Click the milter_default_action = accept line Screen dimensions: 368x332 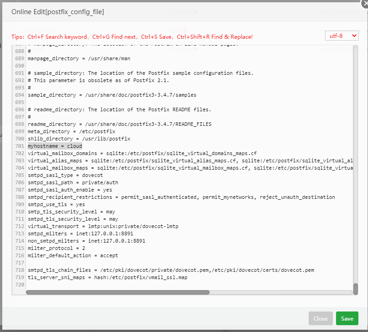[x=73, y=255]
